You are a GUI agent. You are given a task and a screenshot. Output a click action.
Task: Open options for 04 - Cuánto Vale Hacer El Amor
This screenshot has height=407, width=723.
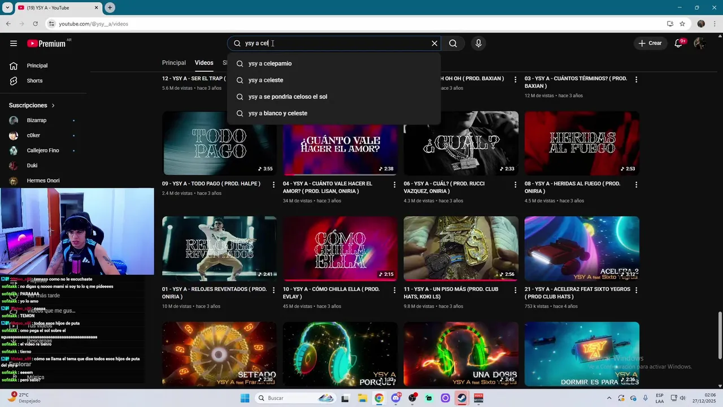pyautogui.click(x=395, y=185)
